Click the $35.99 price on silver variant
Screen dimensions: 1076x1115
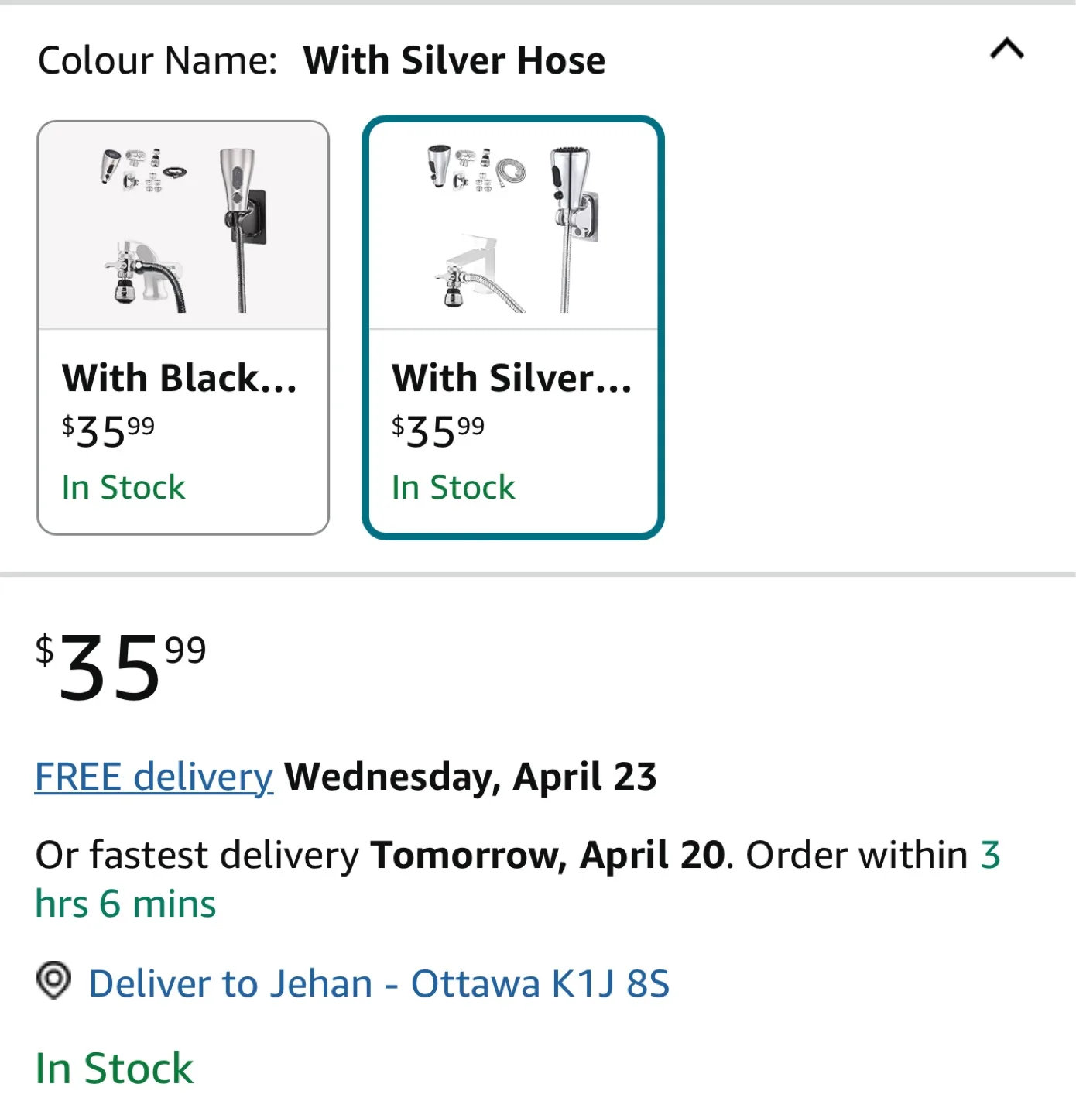pos(438,431)
